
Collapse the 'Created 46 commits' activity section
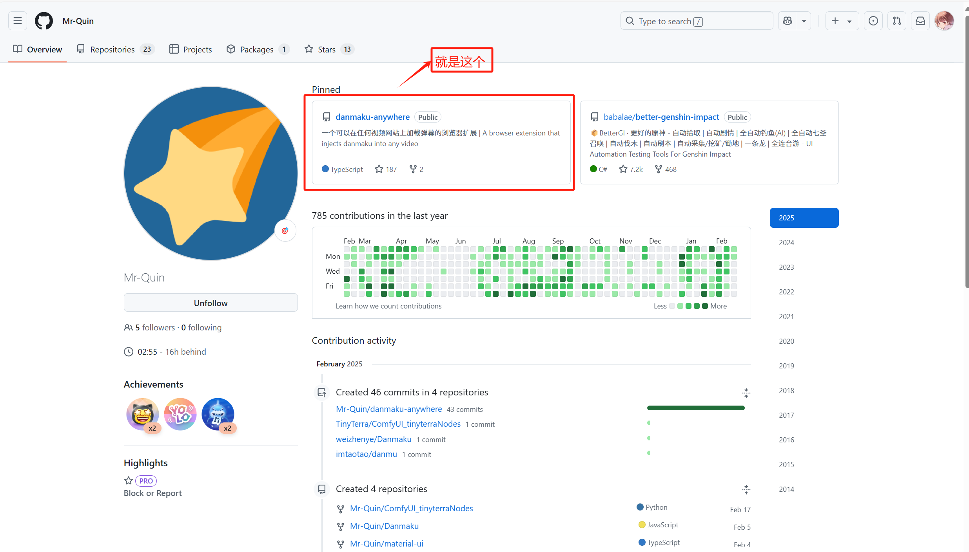[746, 393]
